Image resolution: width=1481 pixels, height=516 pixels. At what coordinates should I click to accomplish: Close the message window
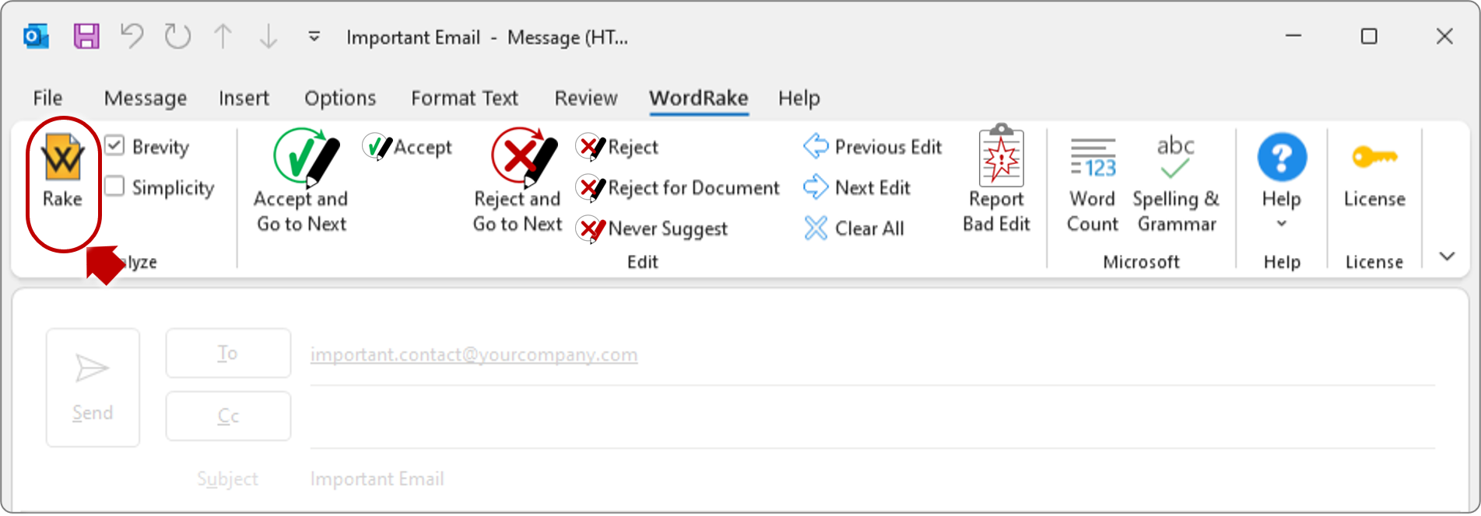pos(1444,37)
